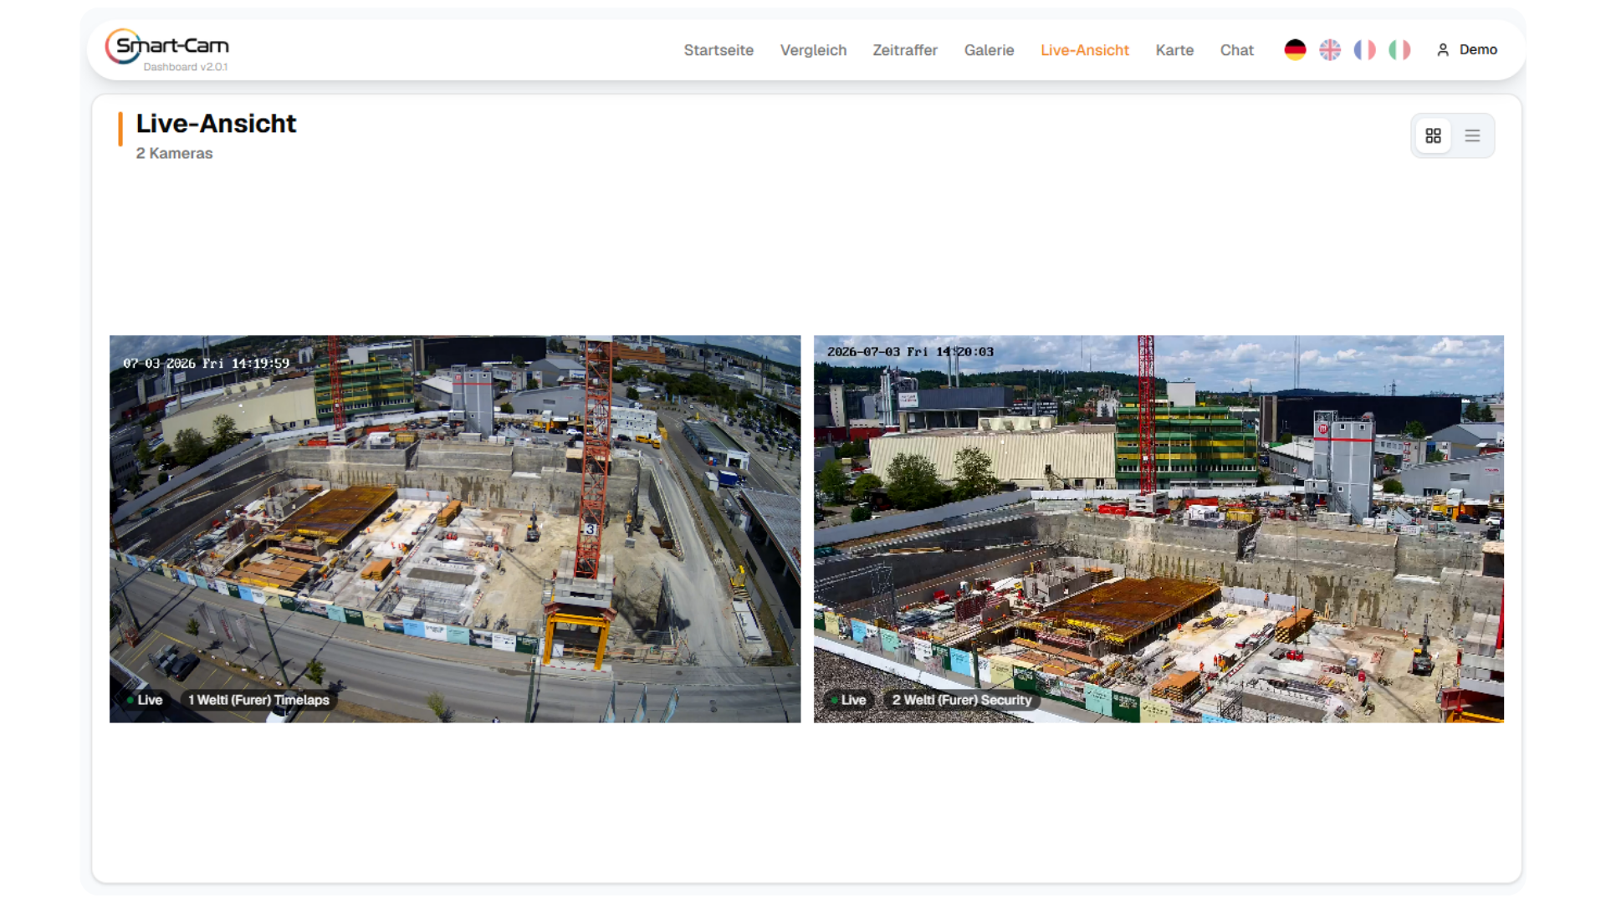This screenshot has height=903, width=1606.
Task: Open the Chat page
Action: [x=1236, y=50]
